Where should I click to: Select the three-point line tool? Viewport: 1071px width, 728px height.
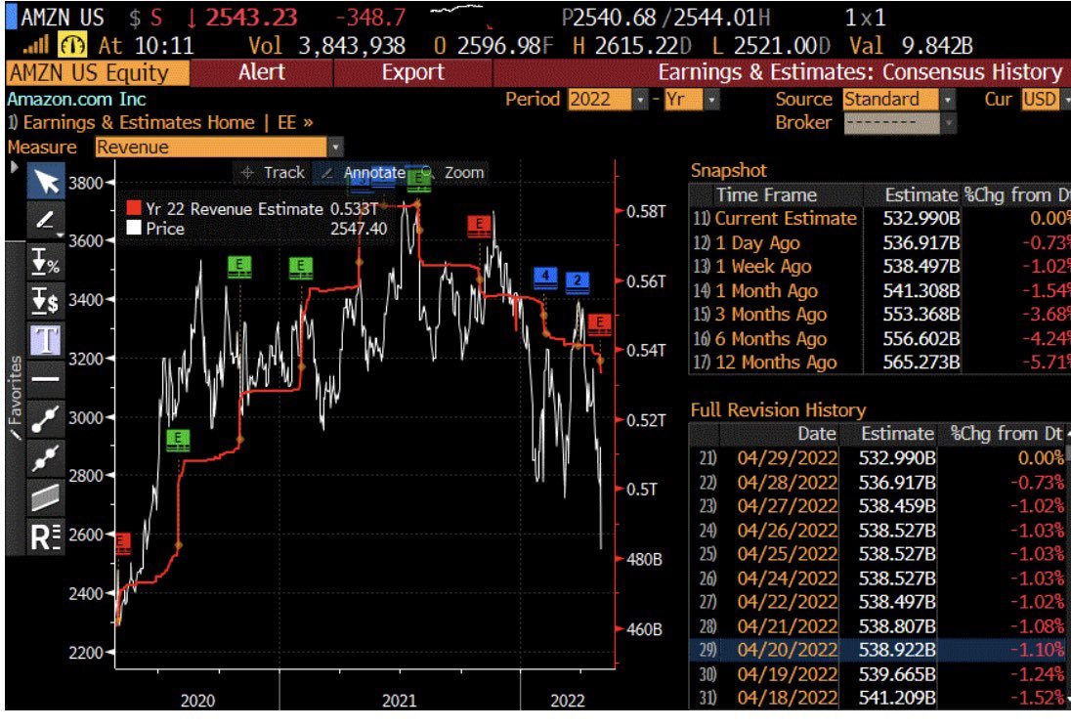(x=46, y=457)
